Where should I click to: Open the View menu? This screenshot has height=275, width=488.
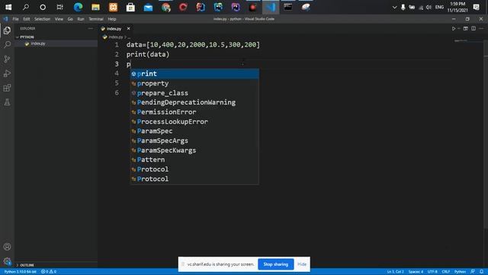coord(59,19)
